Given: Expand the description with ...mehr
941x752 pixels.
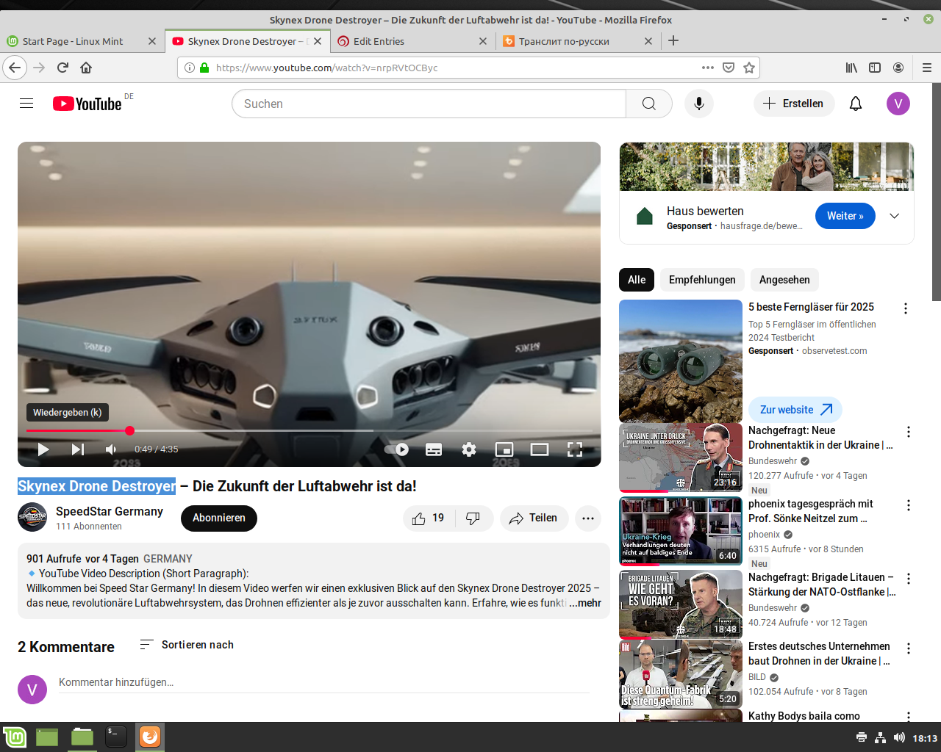Looking at the screenshot, I should [x=585, y=603].
